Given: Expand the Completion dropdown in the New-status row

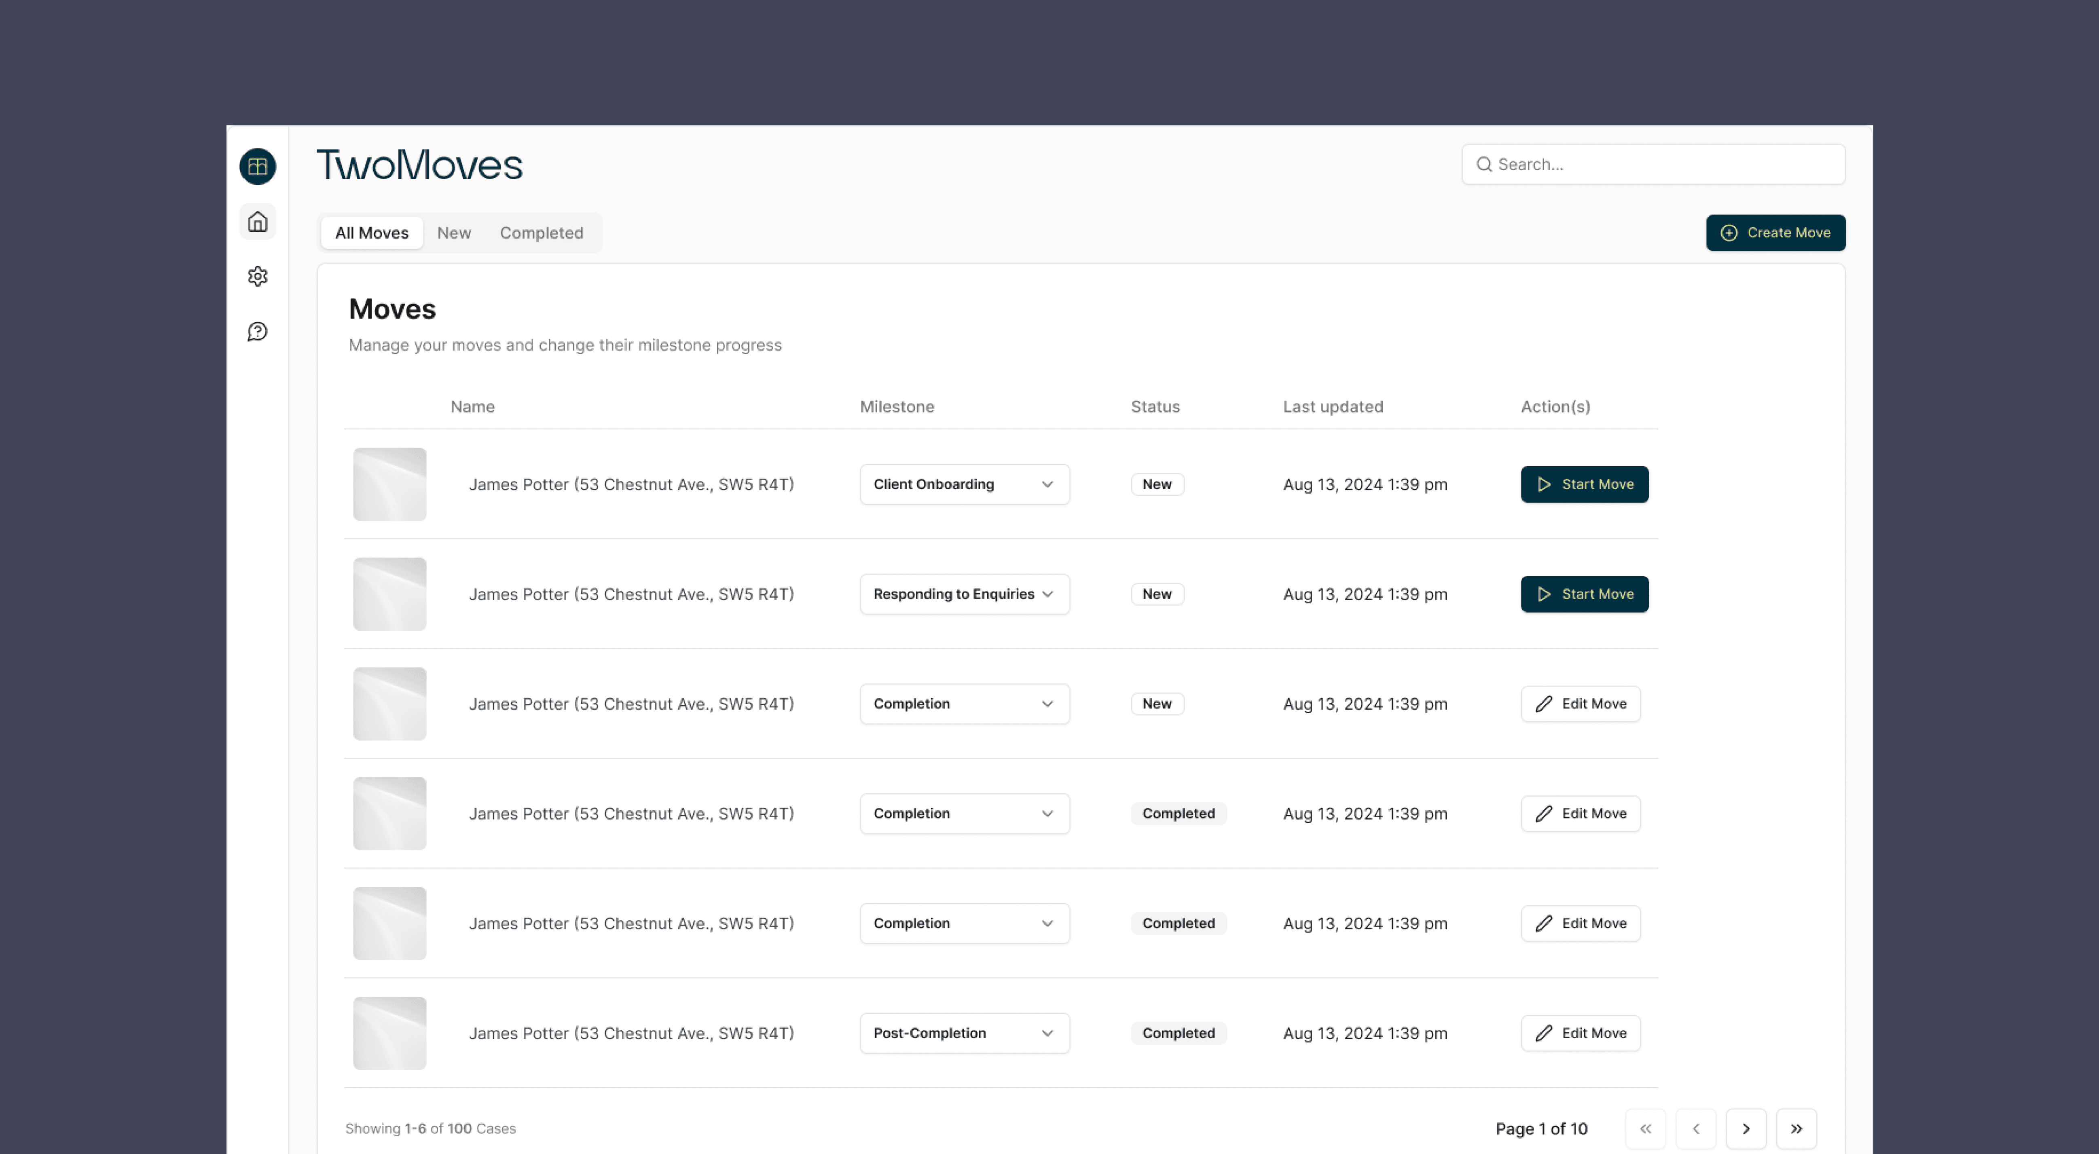Looking at the screenshot, I should pos(965,704).
